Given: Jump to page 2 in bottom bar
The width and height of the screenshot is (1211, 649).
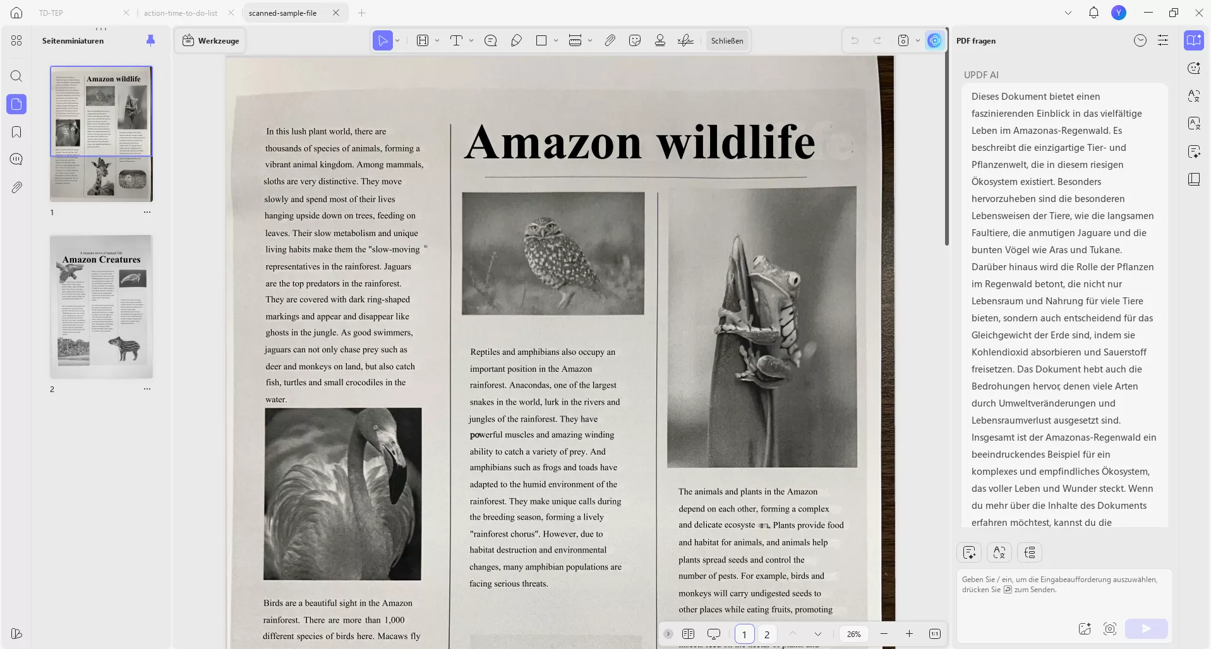Looking at the screenshot, I should pyautogui.click(x=767, y=634).
